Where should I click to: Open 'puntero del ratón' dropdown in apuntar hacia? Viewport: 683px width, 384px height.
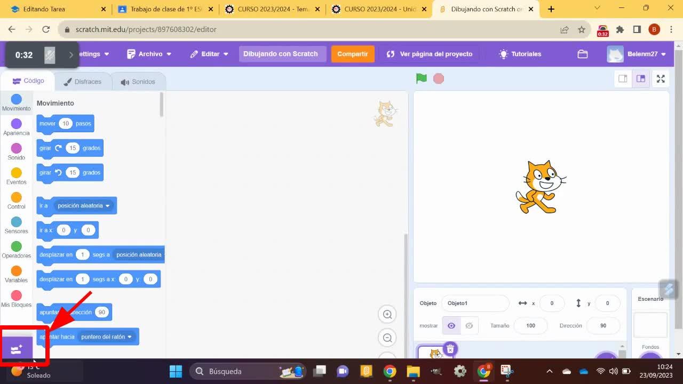tap(107, 337)
